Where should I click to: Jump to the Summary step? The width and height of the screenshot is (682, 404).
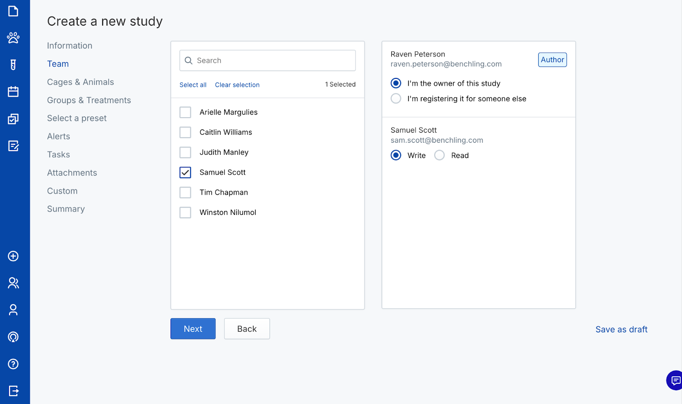(66, 209)
